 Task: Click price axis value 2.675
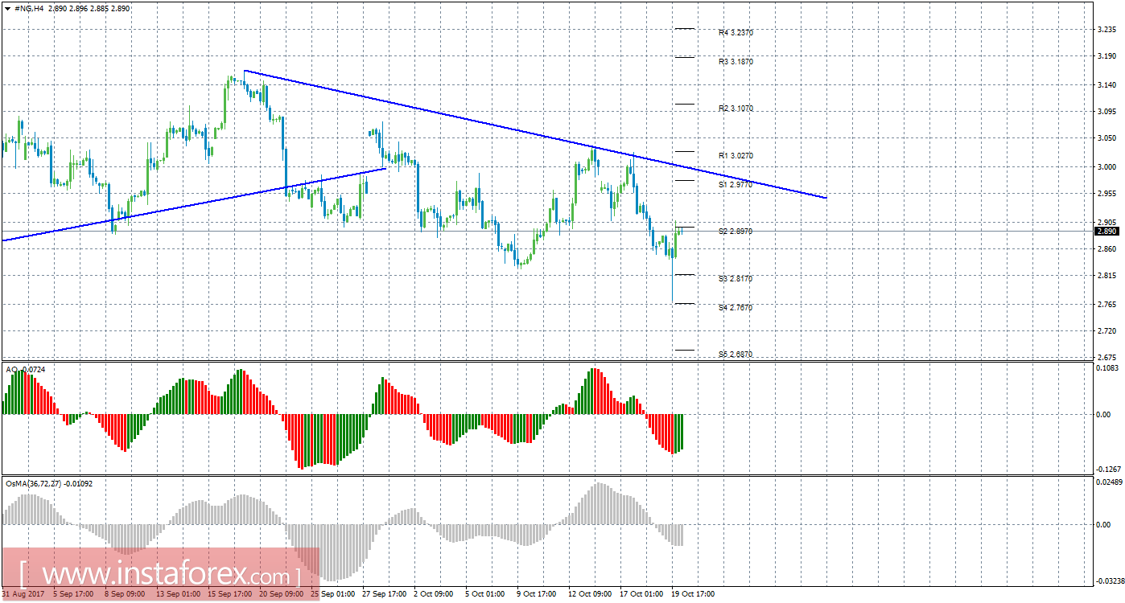pos(1109,358)
